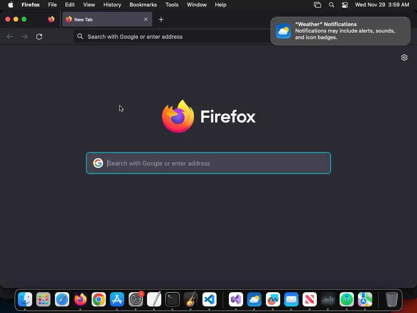Click the date and time in menu bar
This screenshot has height=313, width=417.
coord(382,4)
